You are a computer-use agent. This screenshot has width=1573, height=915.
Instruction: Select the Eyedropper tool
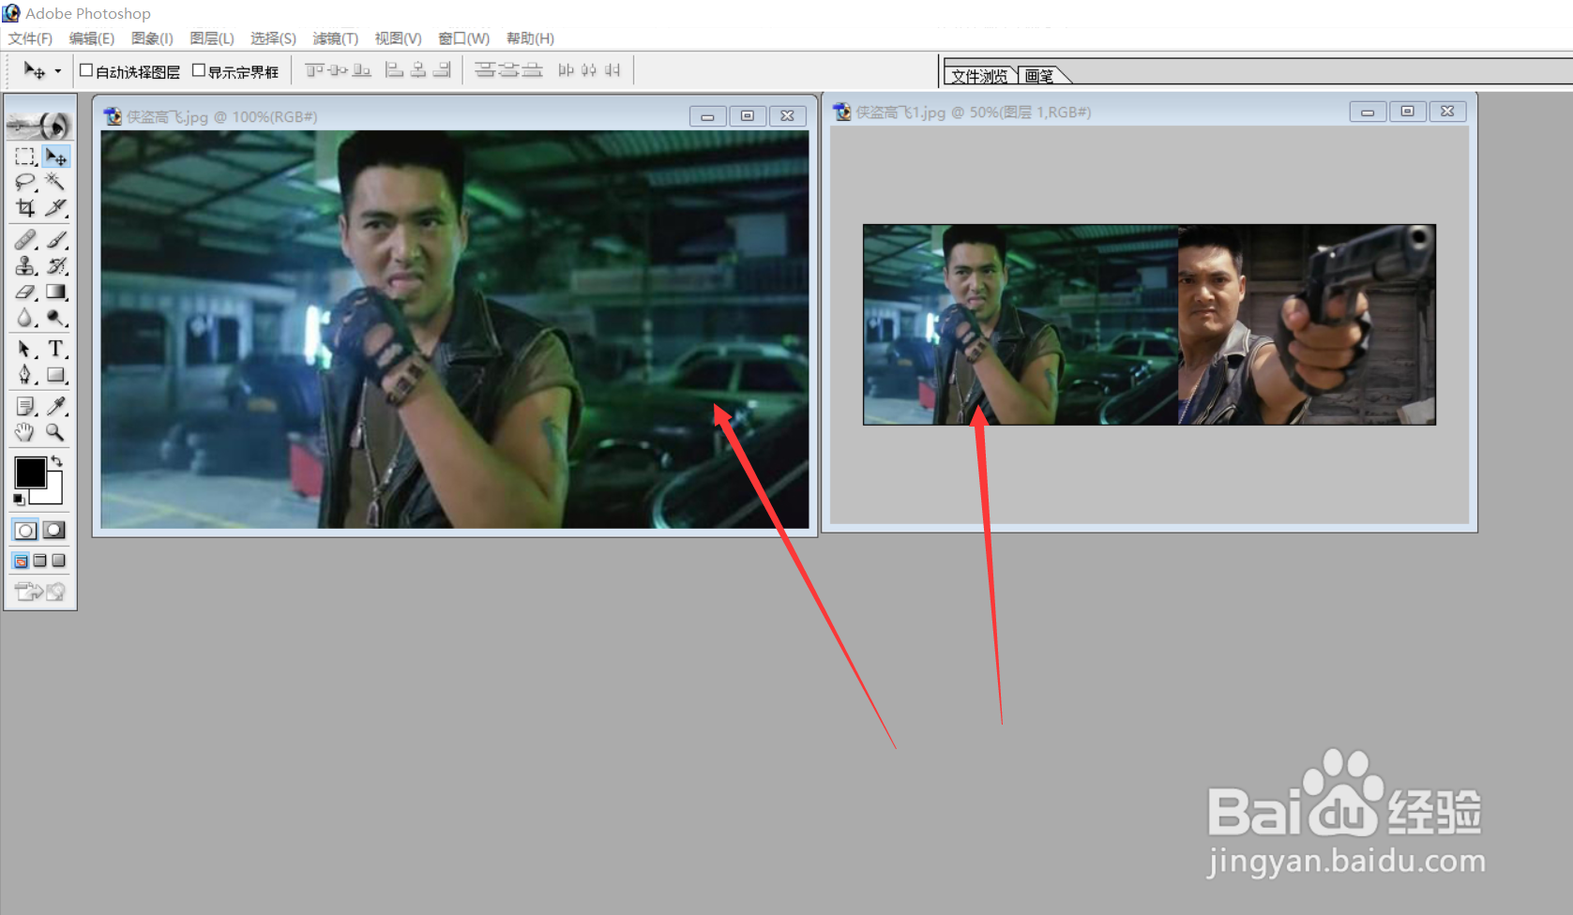coord(56,406)
